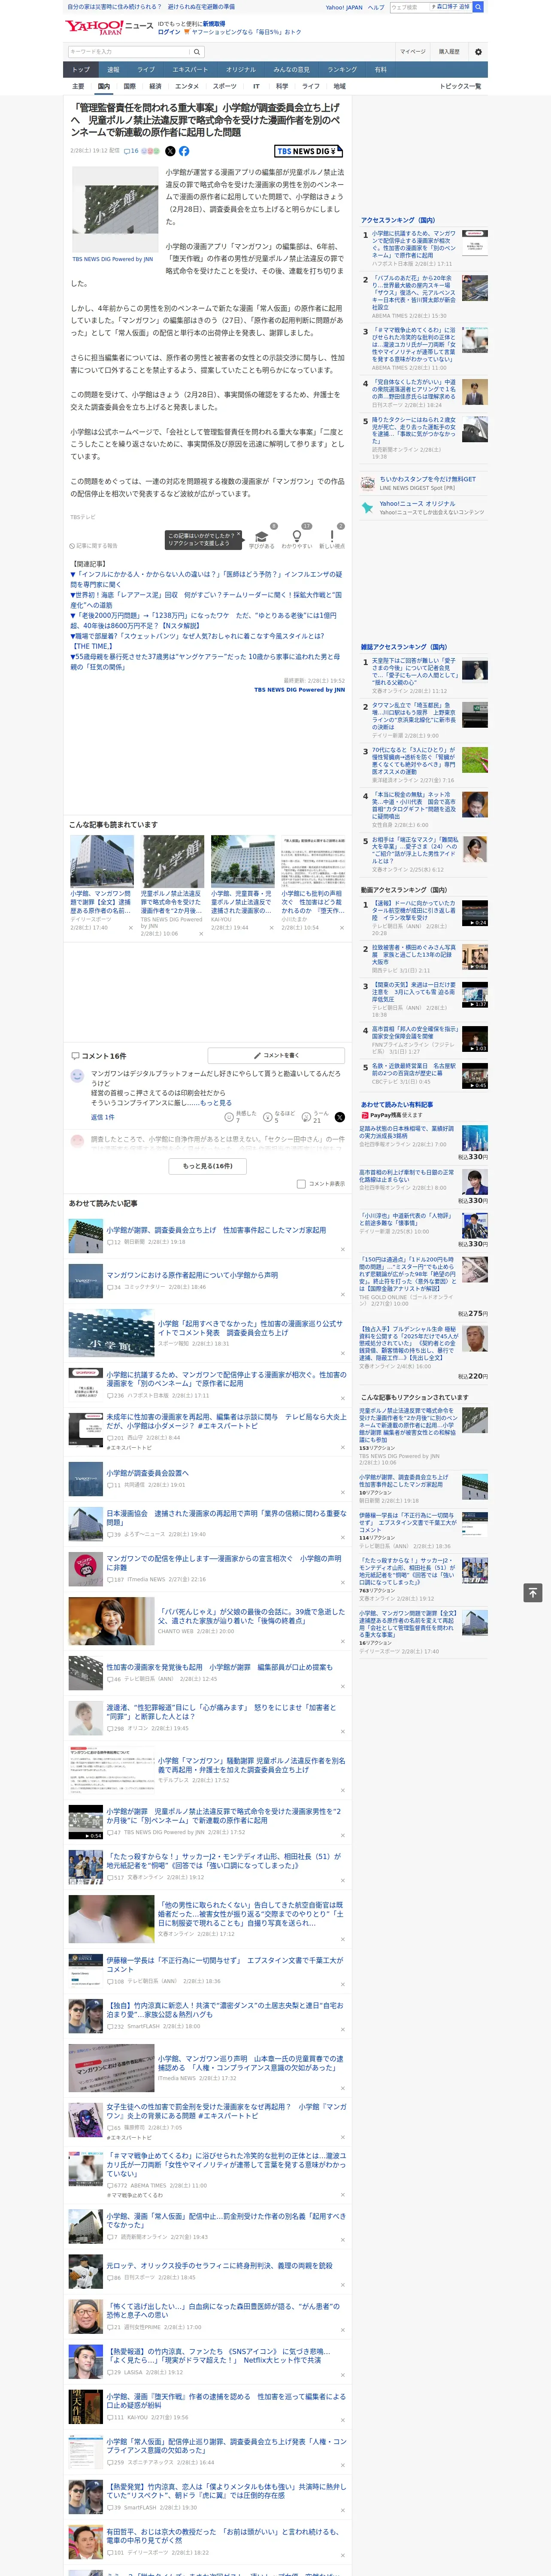Click the blue web search button in header
This screenshot has height=2576, width=551.
click(x=478, y=7)
